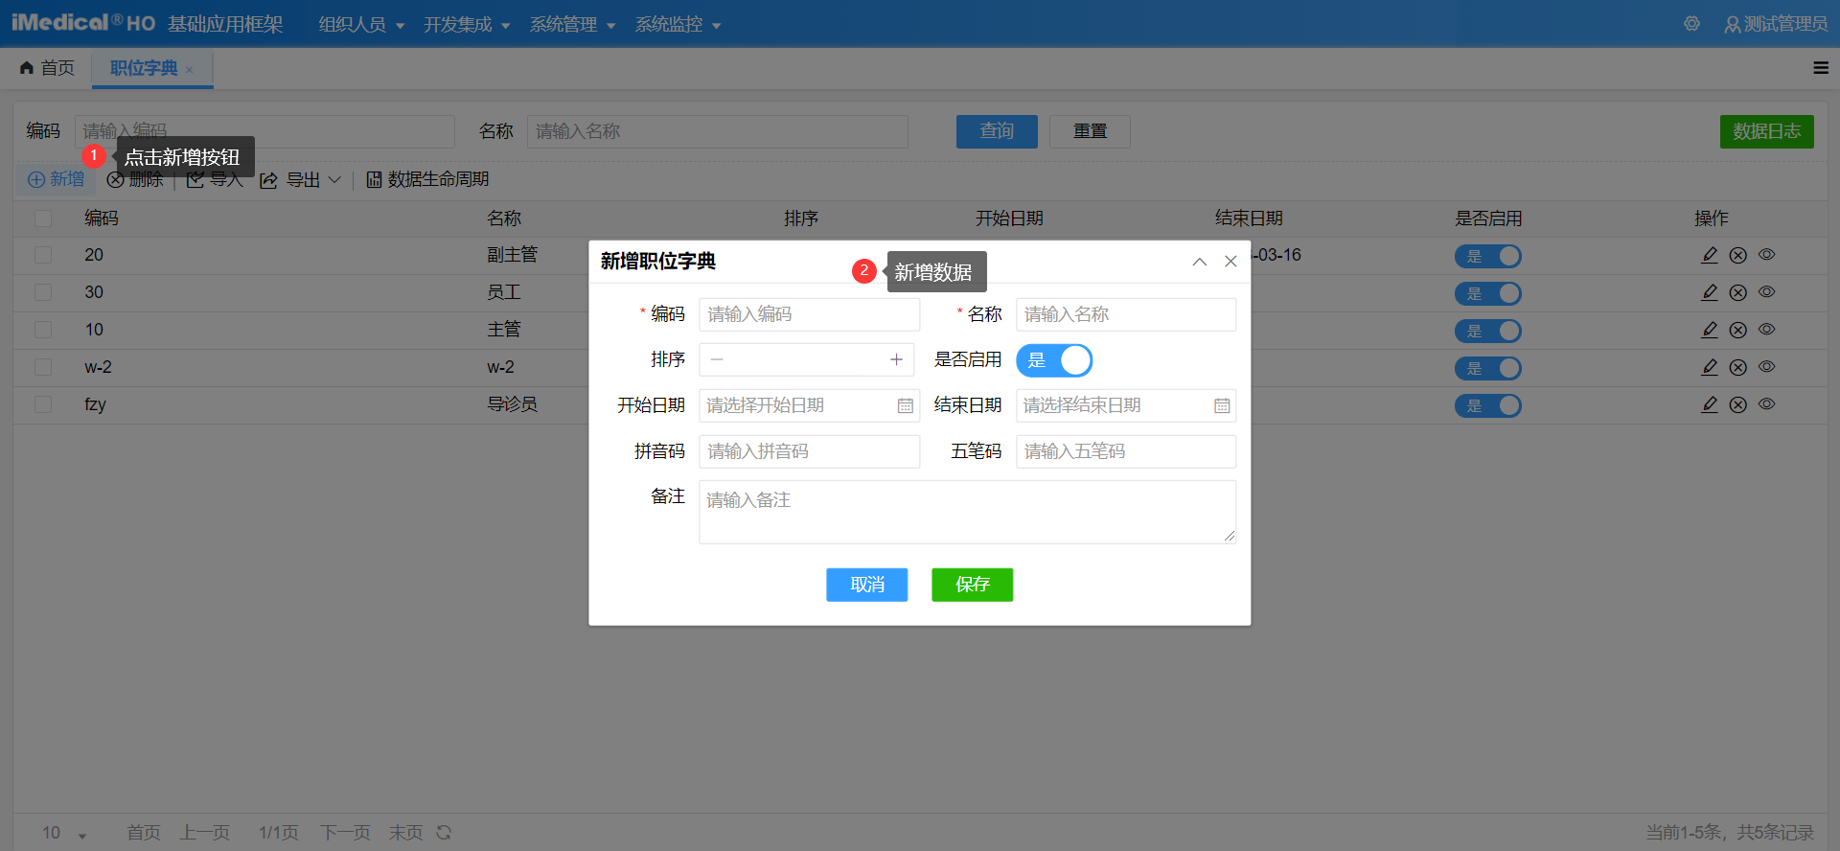Toggle the 是否启用 switch for row 10
Screen dimensions: 1840x851
coord(1487,331)
